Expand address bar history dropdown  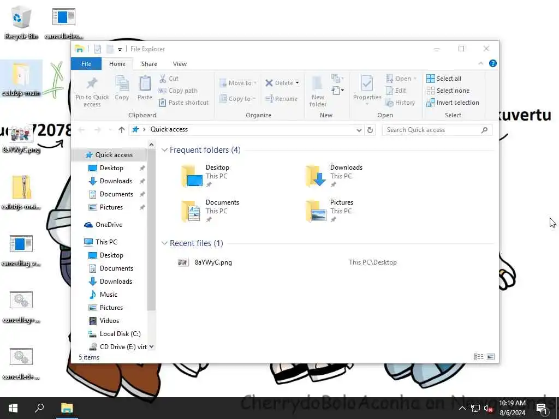[x=359, y=130]
